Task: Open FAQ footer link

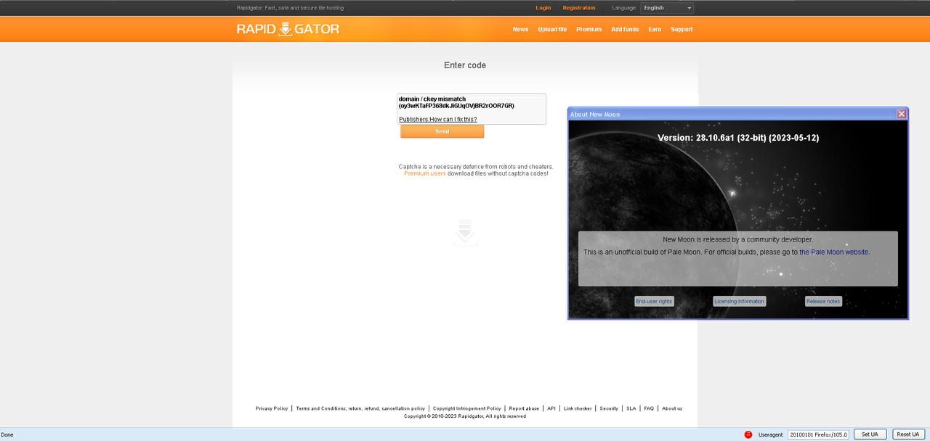Action: [649, 408]
